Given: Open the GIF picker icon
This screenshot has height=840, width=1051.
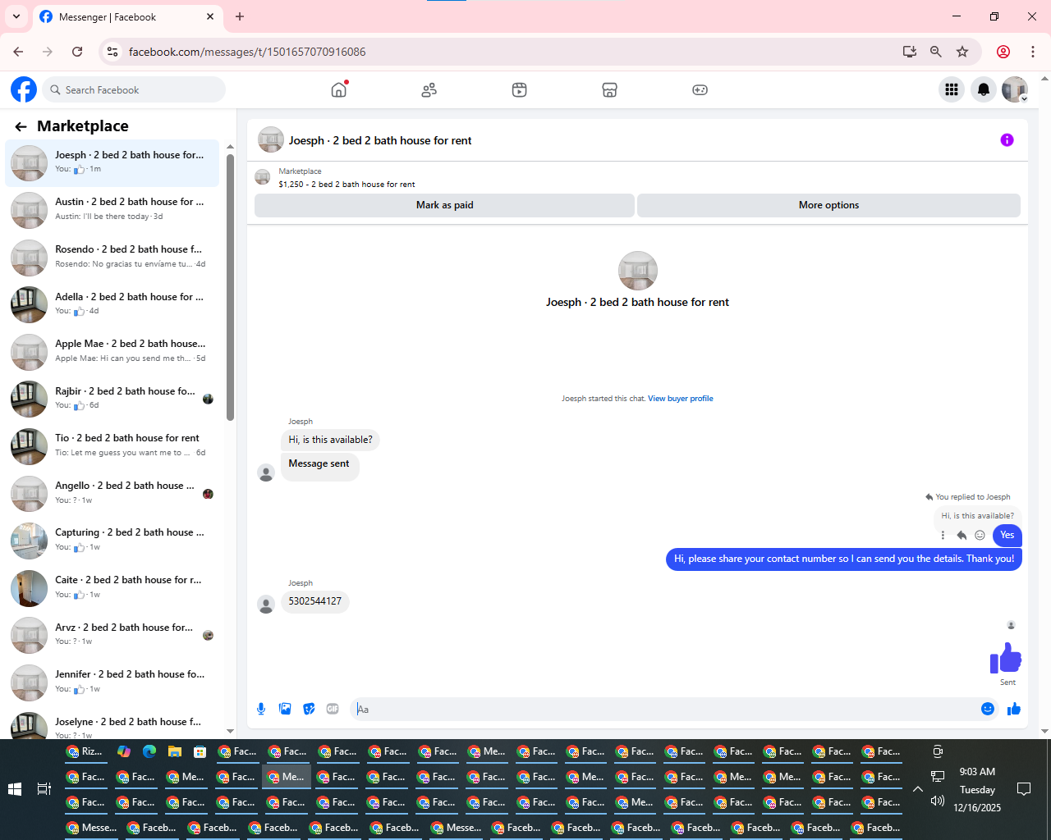Looking at the screenshot, I should [x=333, y=709].
